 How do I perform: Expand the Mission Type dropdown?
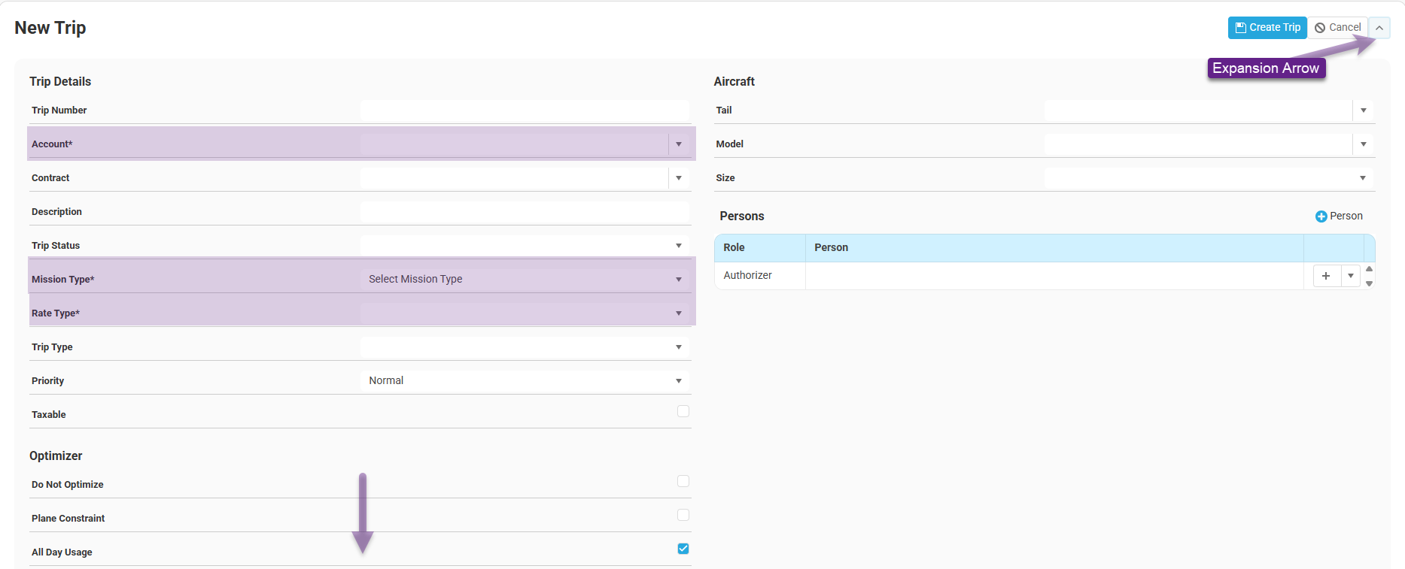coord(678,280)
